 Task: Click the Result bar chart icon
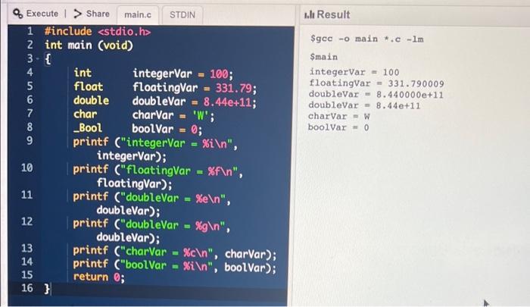coord(309,14)
